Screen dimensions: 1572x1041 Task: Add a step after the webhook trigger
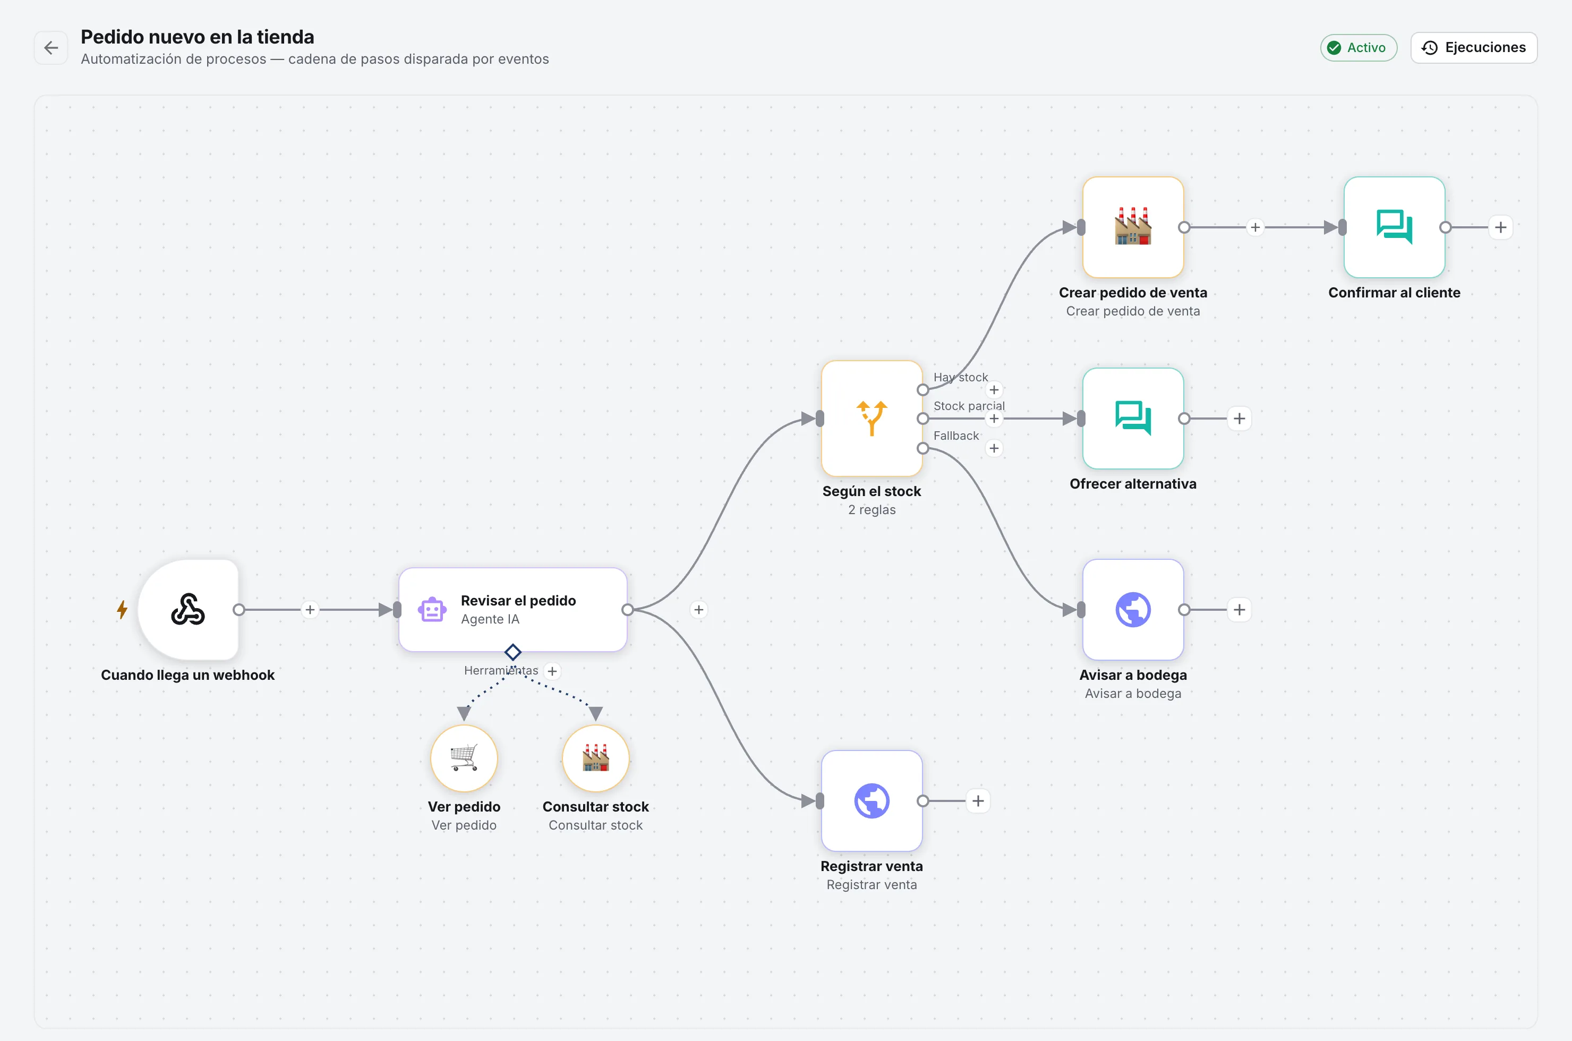[x=310, y=610]
